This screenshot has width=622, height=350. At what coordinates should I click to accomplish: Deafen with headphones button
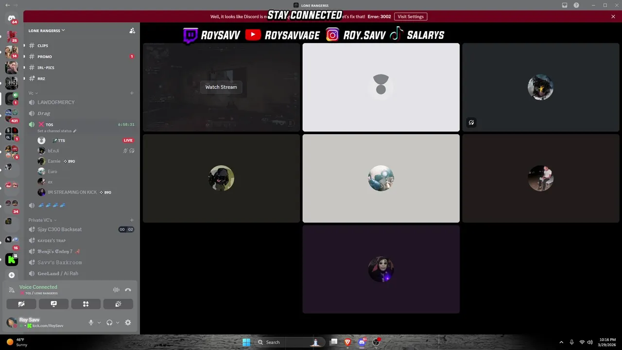109,322
